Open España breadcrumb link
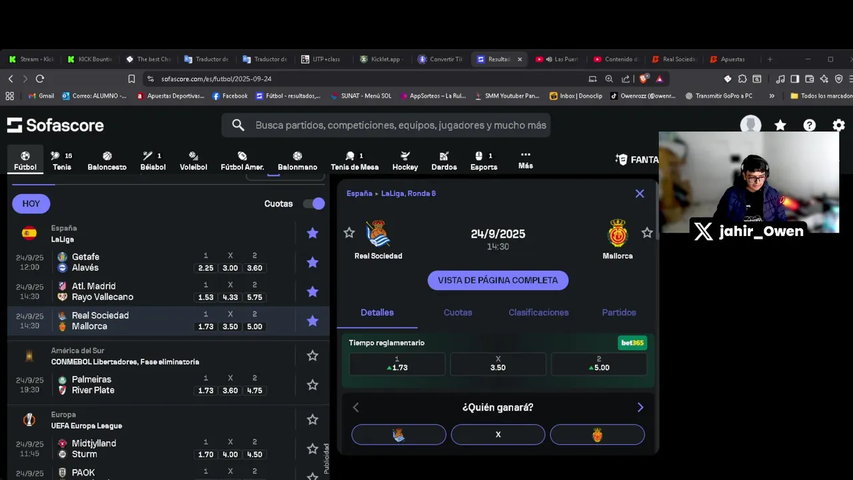This screenshot has width=853, height=480. [x=359, y=193]
